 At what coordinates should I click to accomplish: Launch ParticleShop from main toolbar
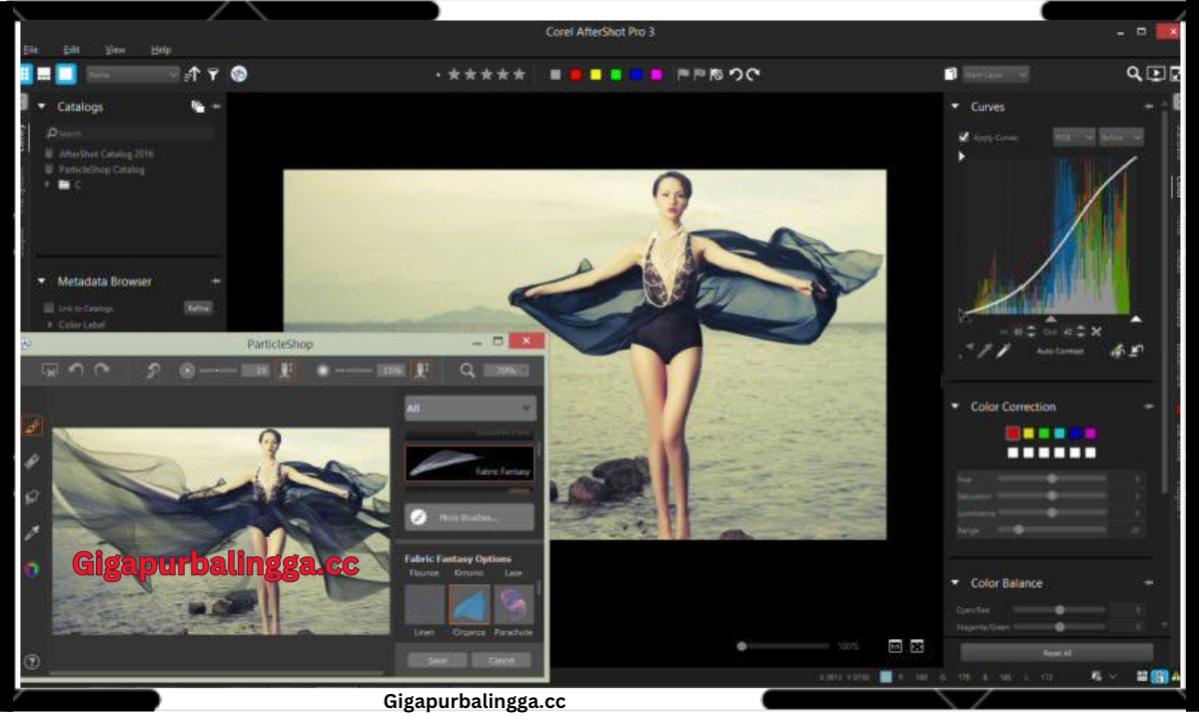tap(239, 74)
